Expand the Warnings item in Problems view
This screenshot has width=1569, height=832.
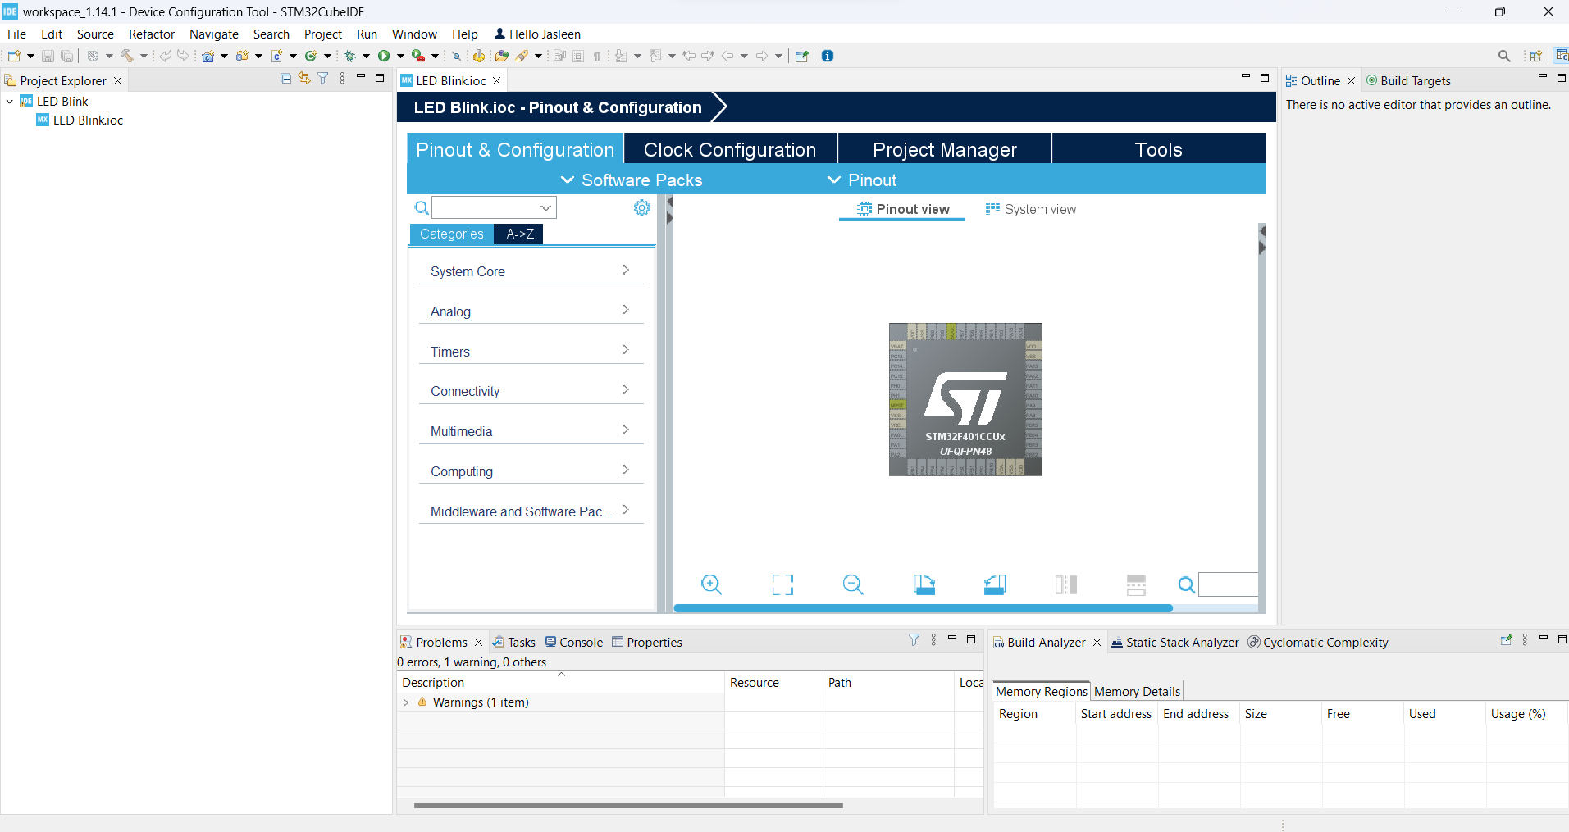[406, 702]
